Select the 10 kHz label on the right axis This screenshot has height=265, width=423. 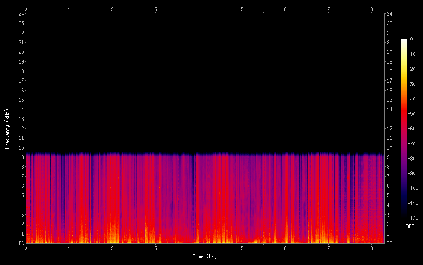390,148
